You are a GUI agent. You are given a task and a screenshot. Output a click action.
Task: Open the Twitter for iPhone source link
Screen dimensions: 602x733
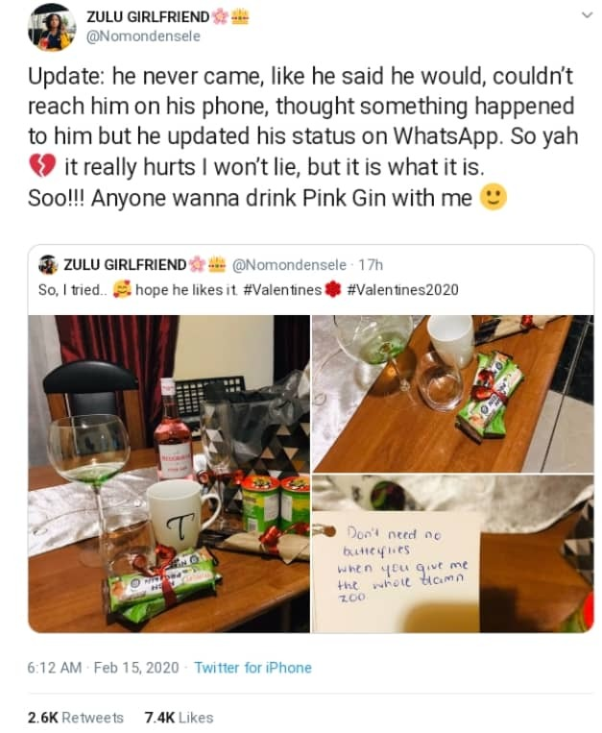coord(253,667)
